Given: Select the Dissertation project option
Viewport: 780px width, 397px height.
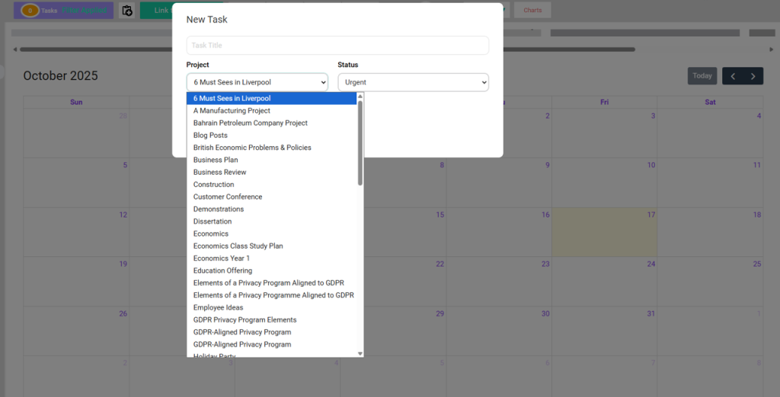Looking at the screenshot, I should click(x=213, y=221).
